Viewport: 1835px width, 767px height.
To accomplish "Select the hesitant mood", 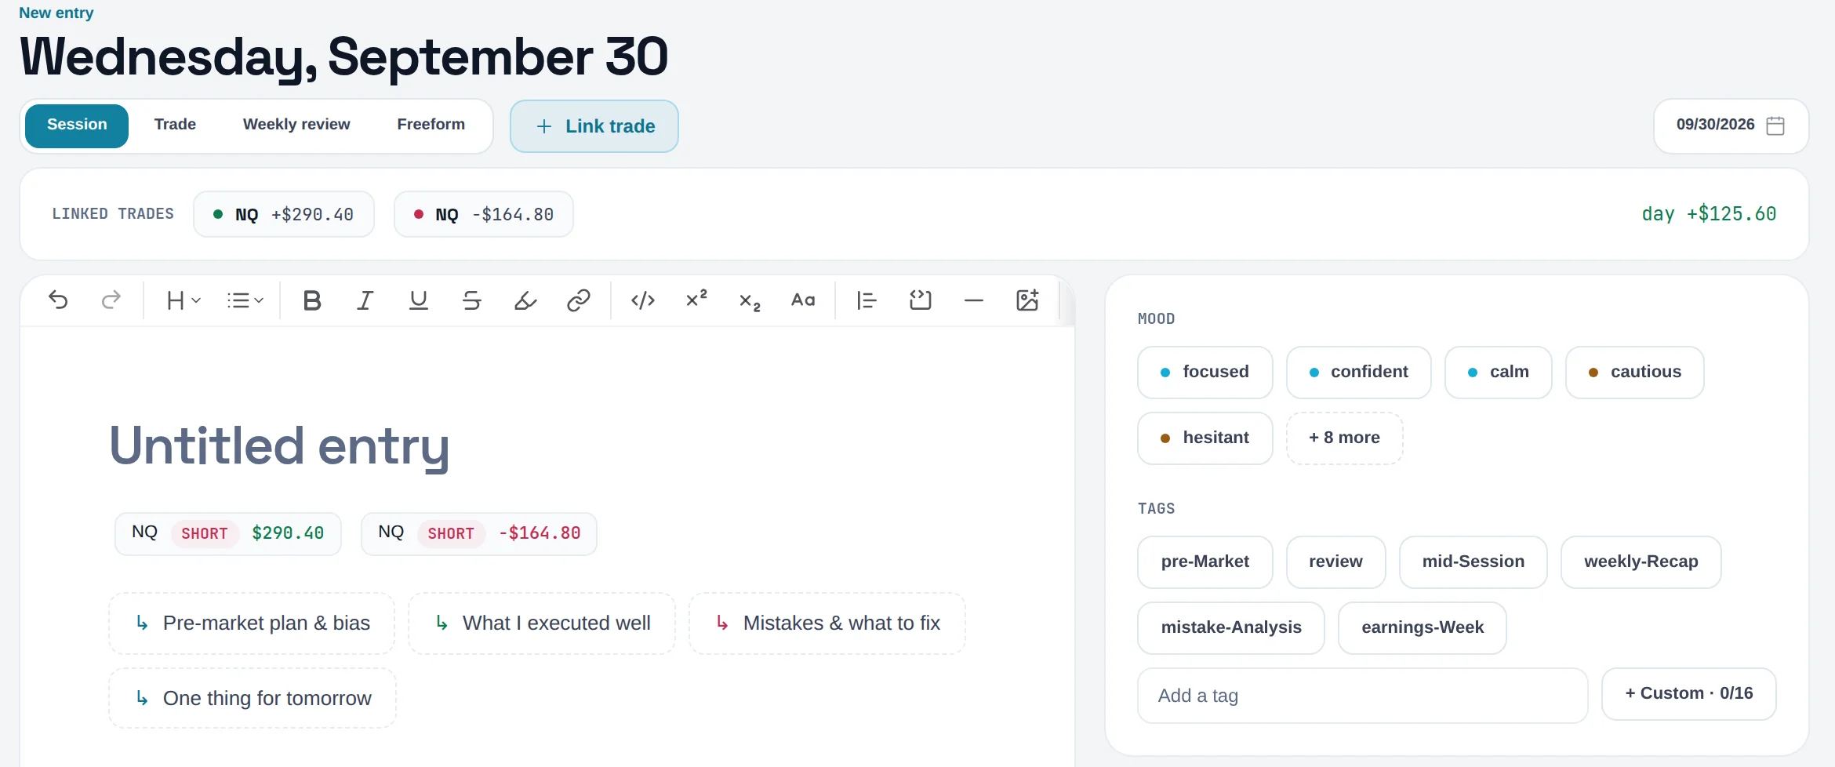I will pyautogui.click(x=1205, y=438).
